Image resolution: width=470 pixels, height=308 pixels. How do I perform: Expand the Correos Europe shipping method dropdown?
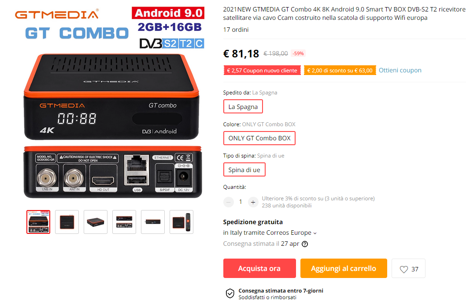click(315, 233)
